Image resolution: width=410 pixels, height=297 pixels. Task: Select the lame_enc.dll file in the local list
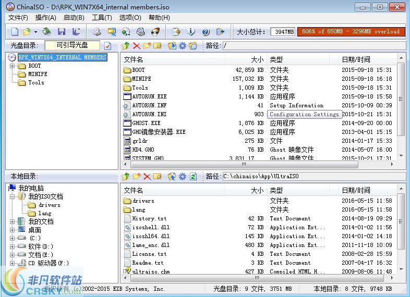tap(259, 245)
